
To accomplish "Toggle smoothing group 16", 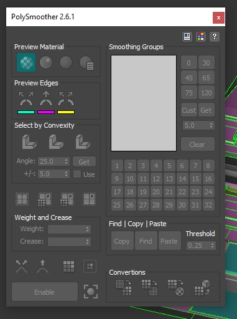I will point(208,179).
